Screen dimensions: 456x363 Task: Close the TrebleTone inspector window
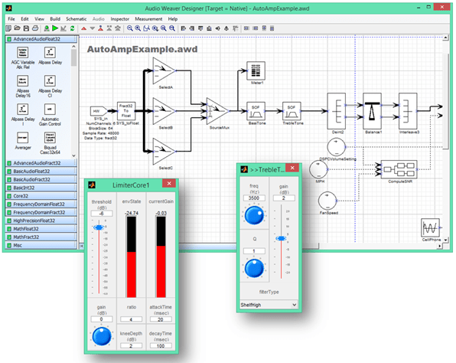point(292,168)
